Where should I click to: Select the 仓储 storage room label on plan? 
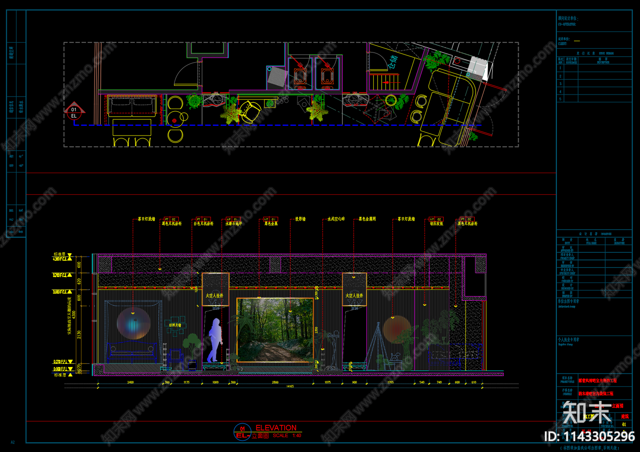tap(393, 62)
